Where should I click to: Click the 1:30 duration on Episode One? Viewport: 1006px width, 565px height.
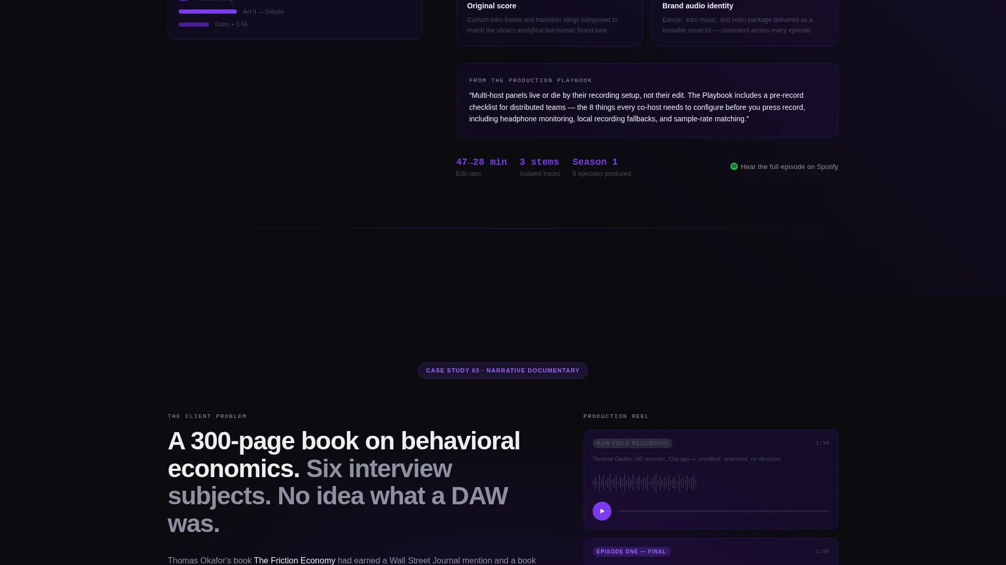tap(822, 551)
